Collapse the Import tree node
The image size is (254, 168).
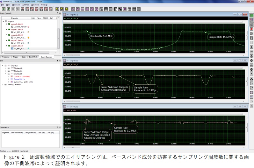[x=3, y=21]
